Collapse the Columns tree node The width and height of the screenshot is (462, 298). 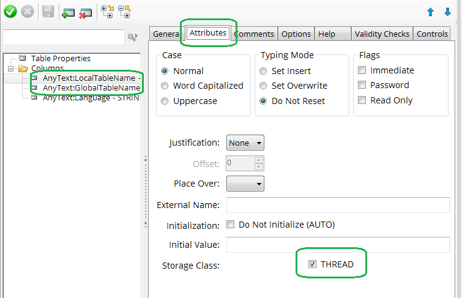click(10, 69)
